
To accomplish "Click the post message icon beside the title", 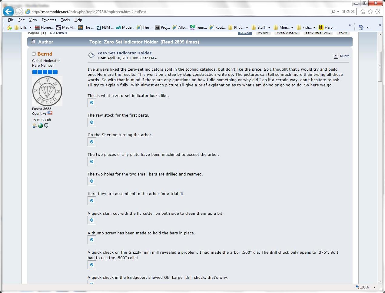I will tap(91, 55).
